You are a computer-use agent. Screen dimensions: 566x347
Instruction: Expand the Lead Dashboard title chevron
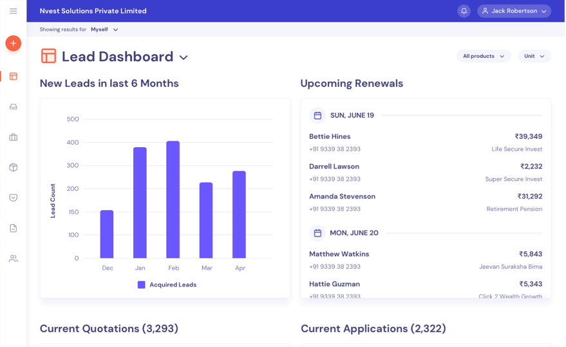[x=184, y=58]
